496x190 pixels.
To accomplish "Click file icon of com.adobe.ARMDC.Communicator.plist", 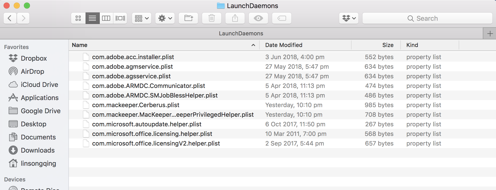I will pyautogui.click(x=86, y=86).
